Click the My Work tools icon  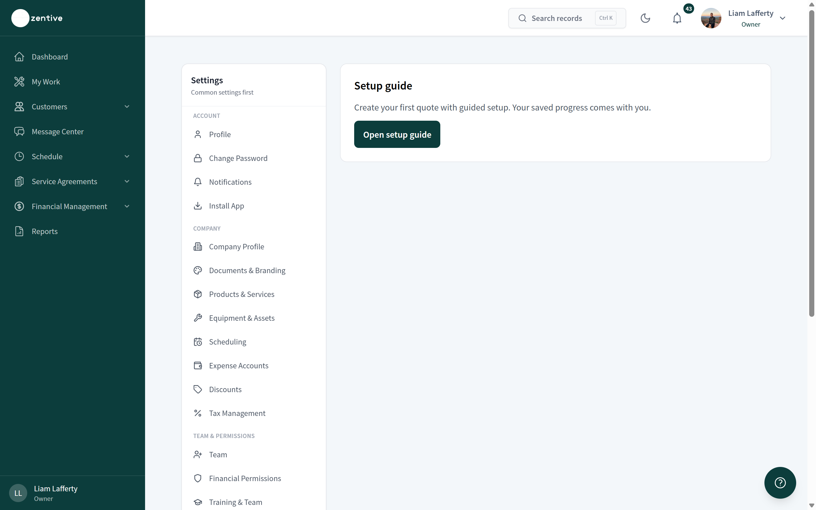19,82
